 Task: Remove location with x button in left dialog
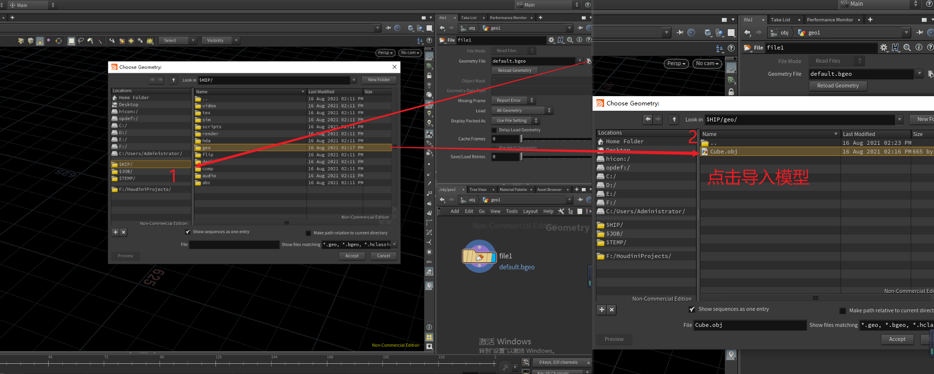tap(124, 232)
